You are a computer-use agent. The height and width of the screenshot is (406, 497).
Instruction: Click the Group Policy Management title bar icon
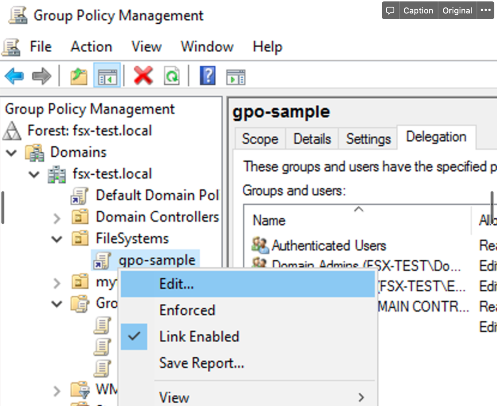click(18, 15)
